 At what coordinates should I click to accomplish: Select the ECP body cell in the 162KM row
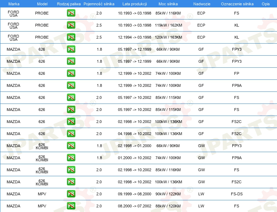point(201,25)
